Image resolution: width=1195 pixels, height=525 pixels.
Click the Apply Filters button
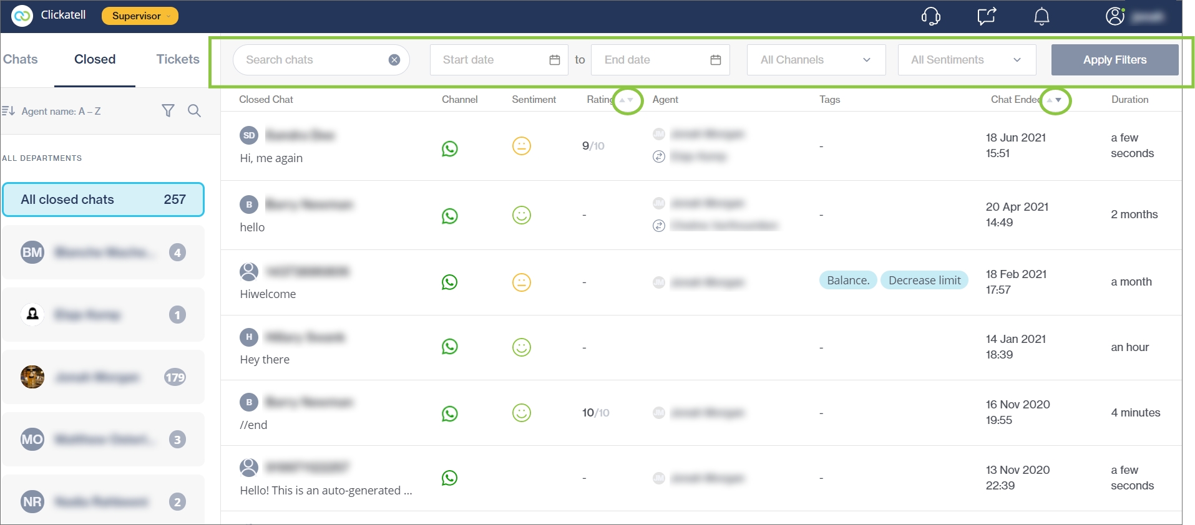point(1115,60)
